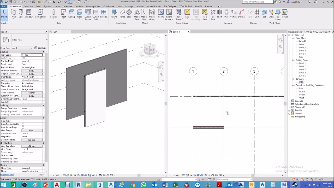334x188 pixels.
Task: Switch to the {3D} view tab
Action: point(55,32)
